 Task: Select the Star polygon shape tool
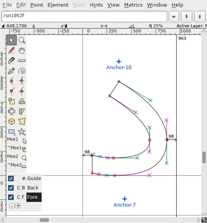pyautogui.click(x=22, y=132)
